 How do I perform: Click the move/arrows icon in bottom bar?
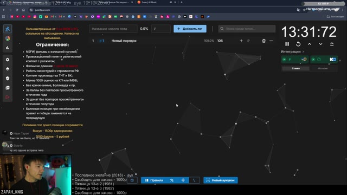[x=183, y=180]
